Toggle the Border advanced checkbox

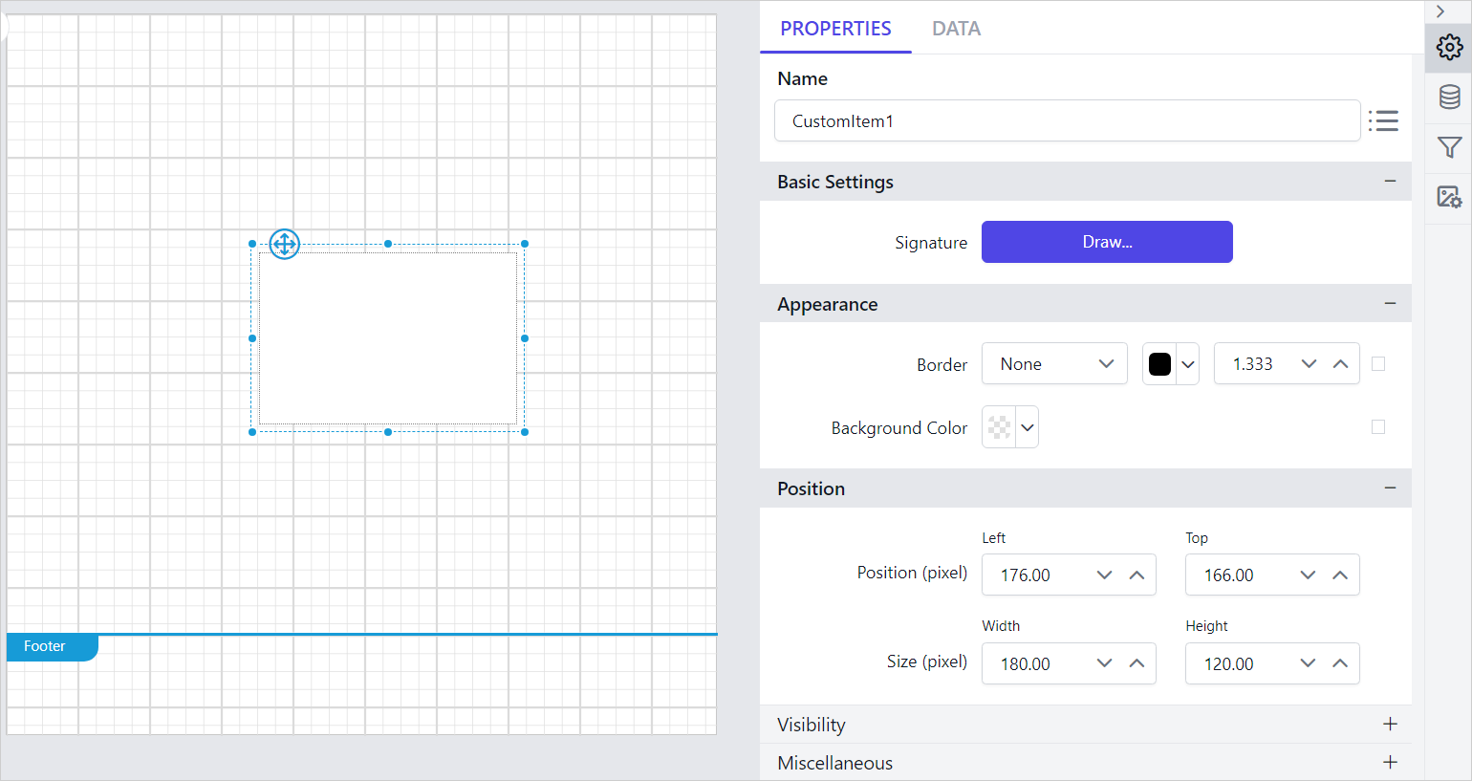coord(1378,363)
